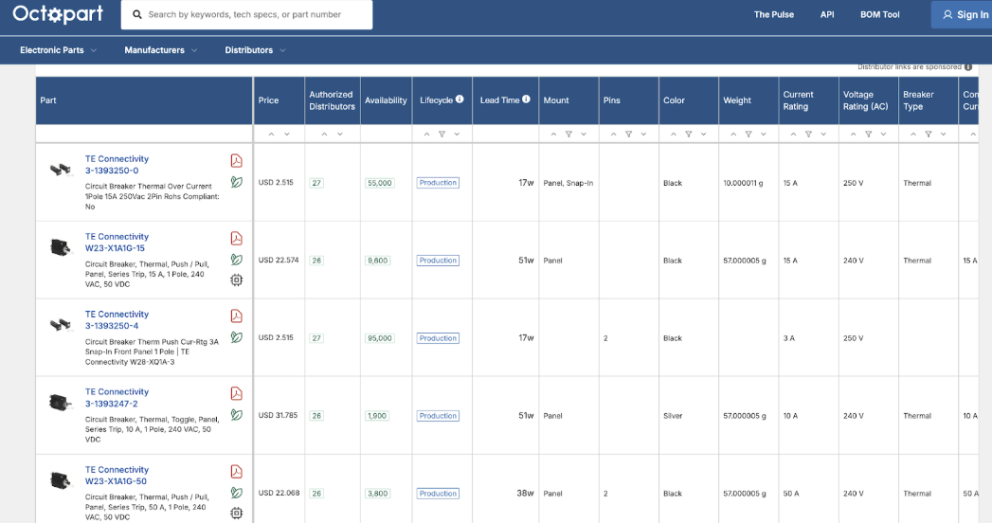Open part link 3-1393250-0
This screenshot has height=523, width=992.
[x=112, y=171]
